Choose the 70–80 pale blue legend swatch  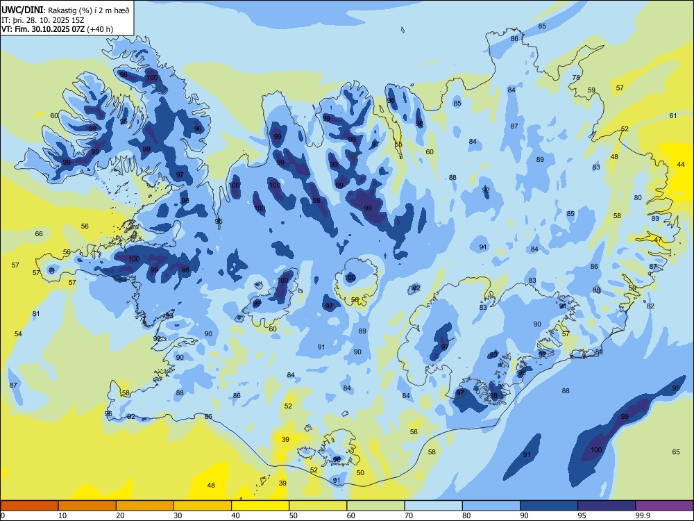tap(433, 506)
